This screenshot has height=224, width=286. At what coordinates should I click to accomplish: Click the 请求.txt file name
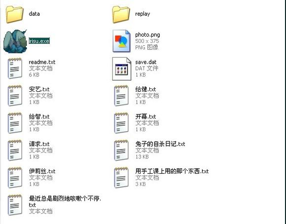[39, 144]
